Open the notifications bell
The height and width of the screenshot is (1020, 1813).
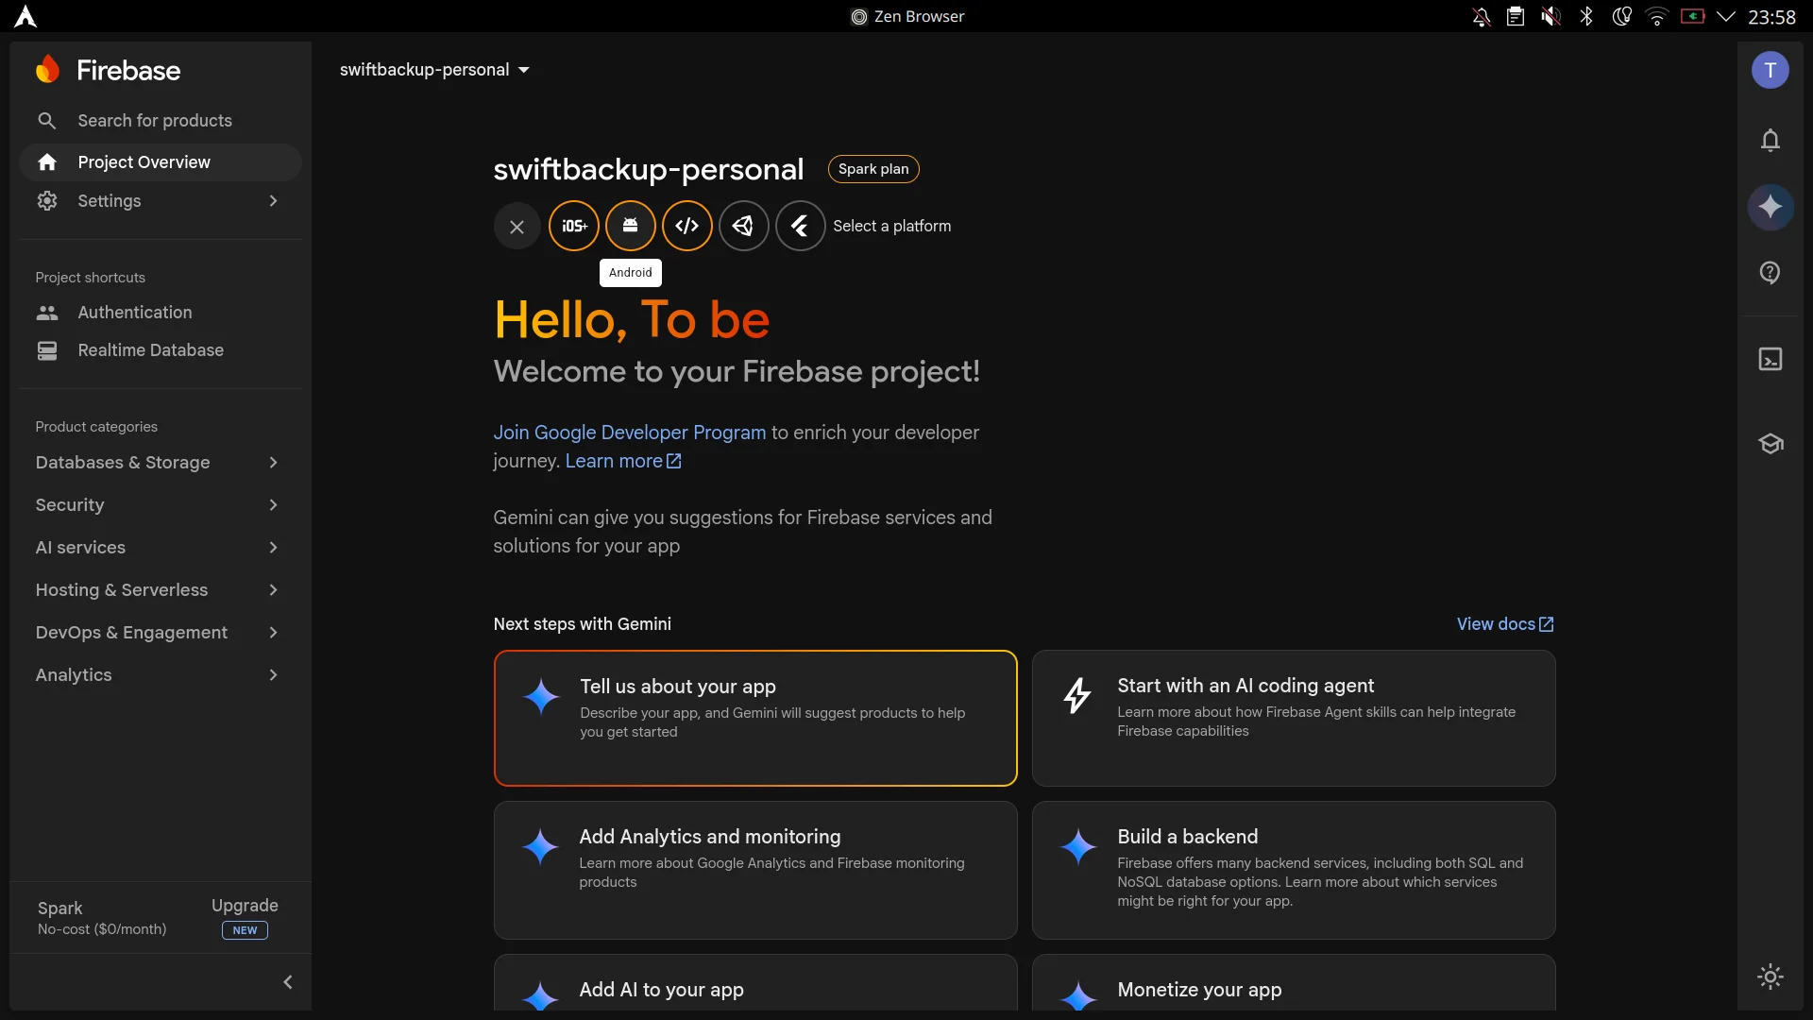(x=1771, y=141)
